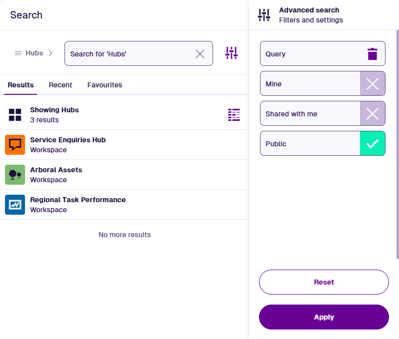Click the Showing Hubs grid icon

pos(15,115)
